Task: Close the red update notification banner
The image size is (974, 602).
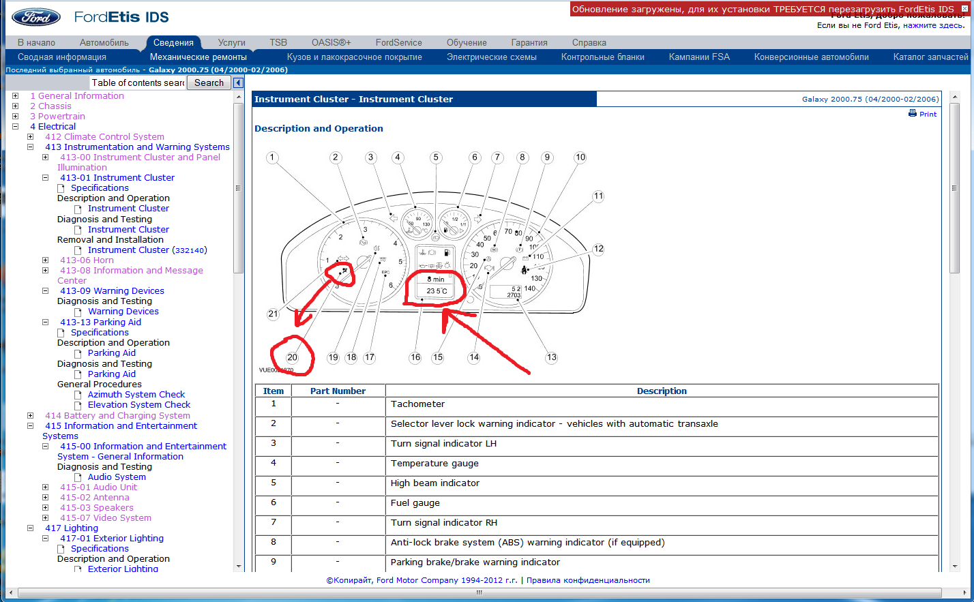Action: coord(964,9)
